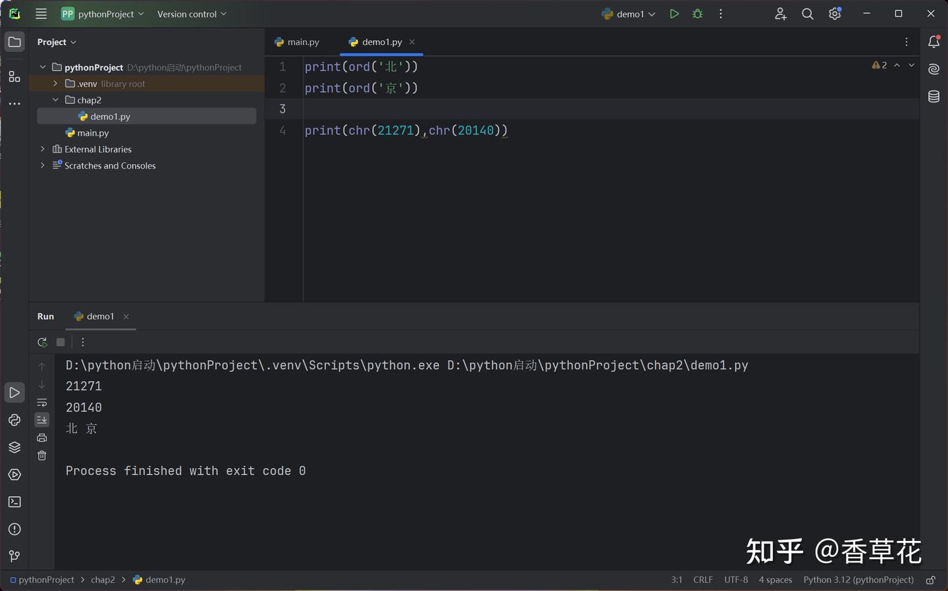Open Python 3.12 interpreter selector
This screenshot has height=591, width=948.
pos(858,580)
